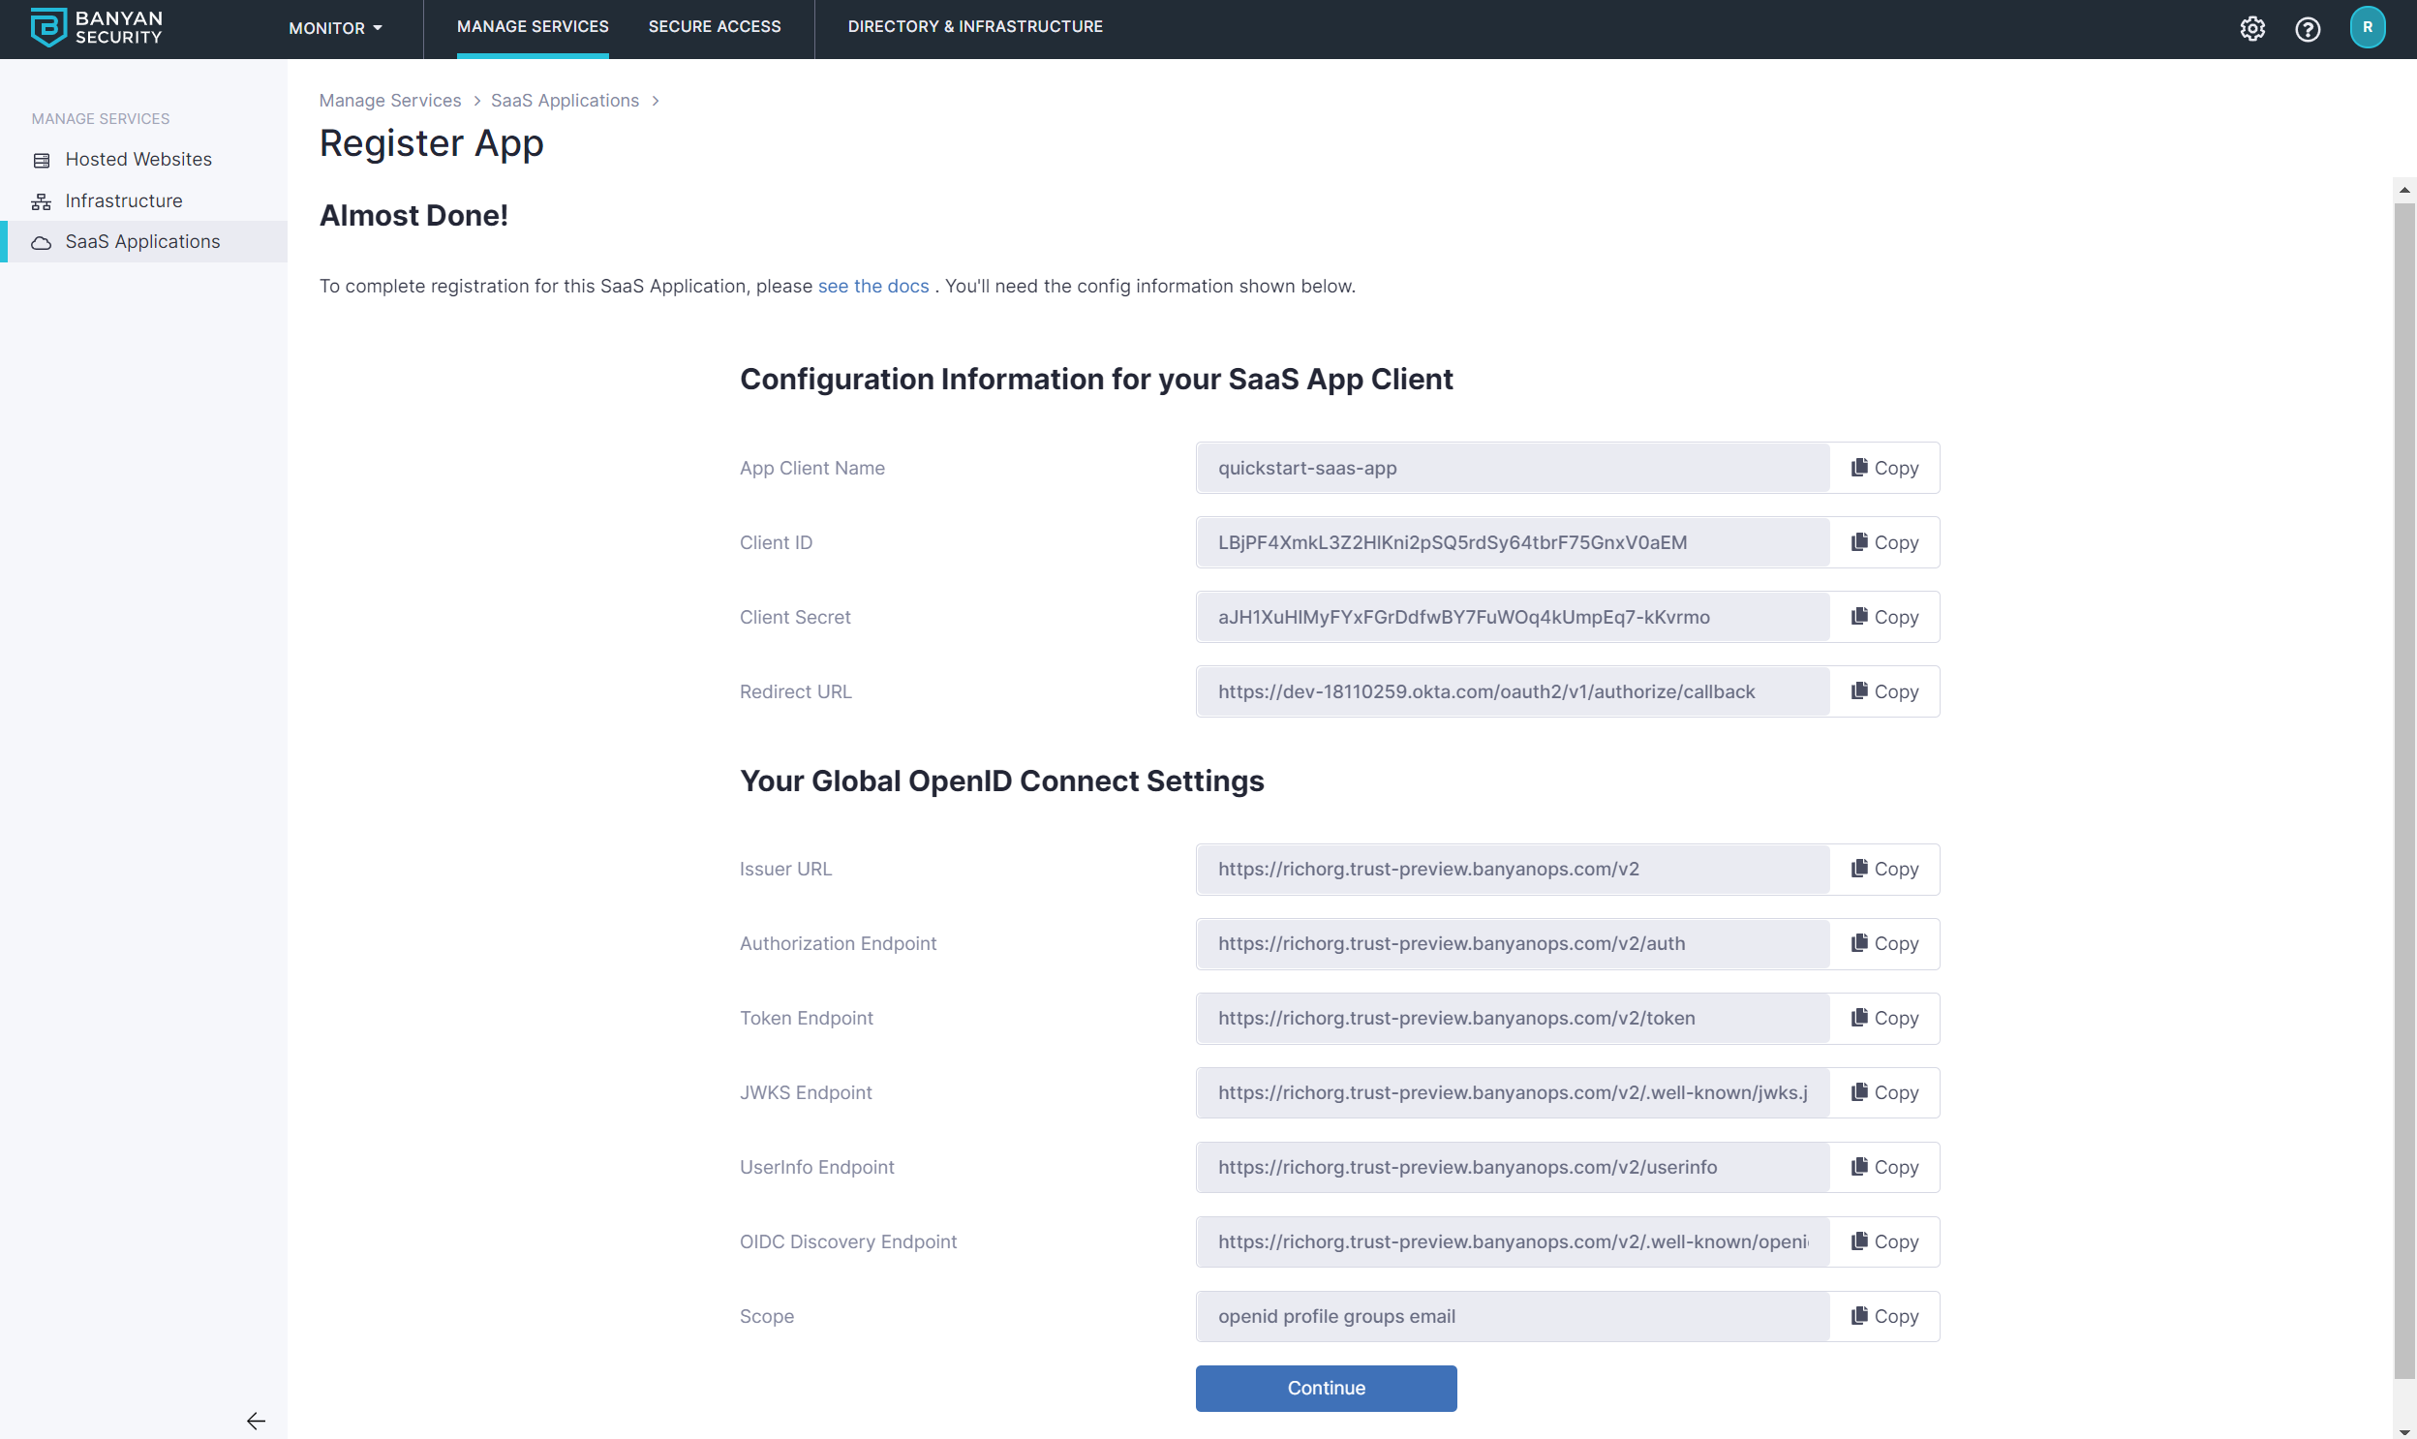This screenshot has width=2417, height=1439.
Task: Open the help question mark icon
Action: click(2307, 29)
